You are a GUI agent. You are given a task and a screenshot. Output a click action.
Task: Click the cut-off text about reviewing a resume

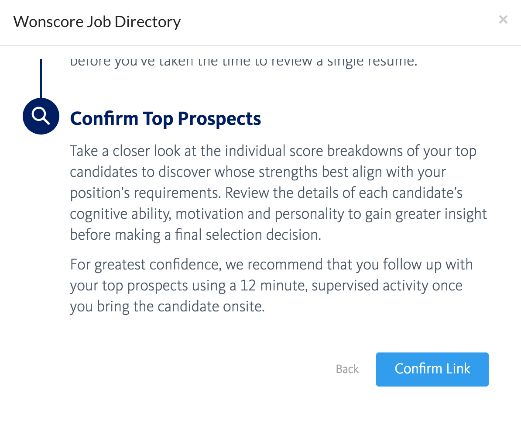coord(243,62)
